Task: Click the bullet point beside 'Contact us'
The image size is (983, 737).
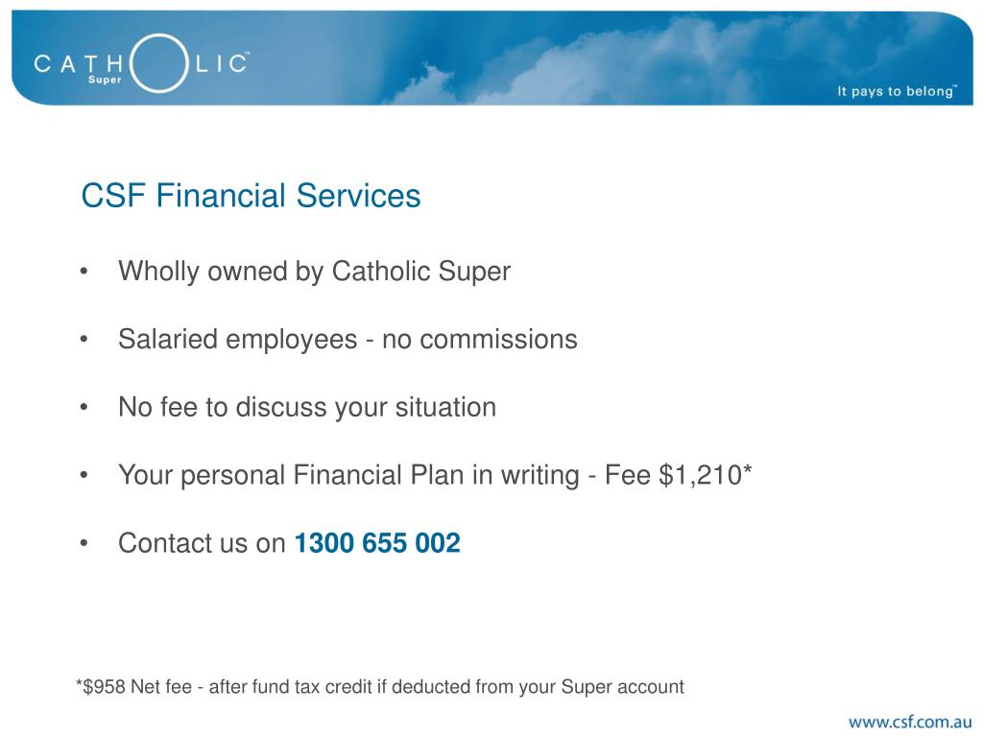Action: tap(84, 544)
